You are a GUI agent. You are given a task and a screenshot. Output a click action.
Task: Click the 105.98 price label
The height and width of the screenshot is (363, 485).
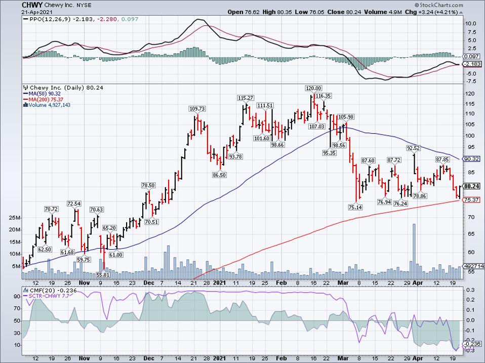[x=346, y=117]
